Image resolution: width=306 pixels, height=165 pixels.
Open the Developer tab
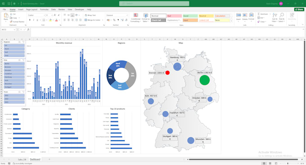click(80, 9)
